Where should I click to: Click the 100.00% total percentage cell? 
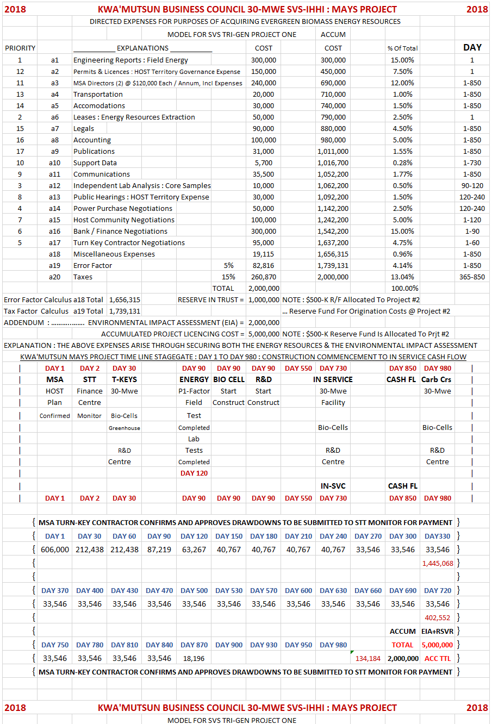(x=405, y=288)
